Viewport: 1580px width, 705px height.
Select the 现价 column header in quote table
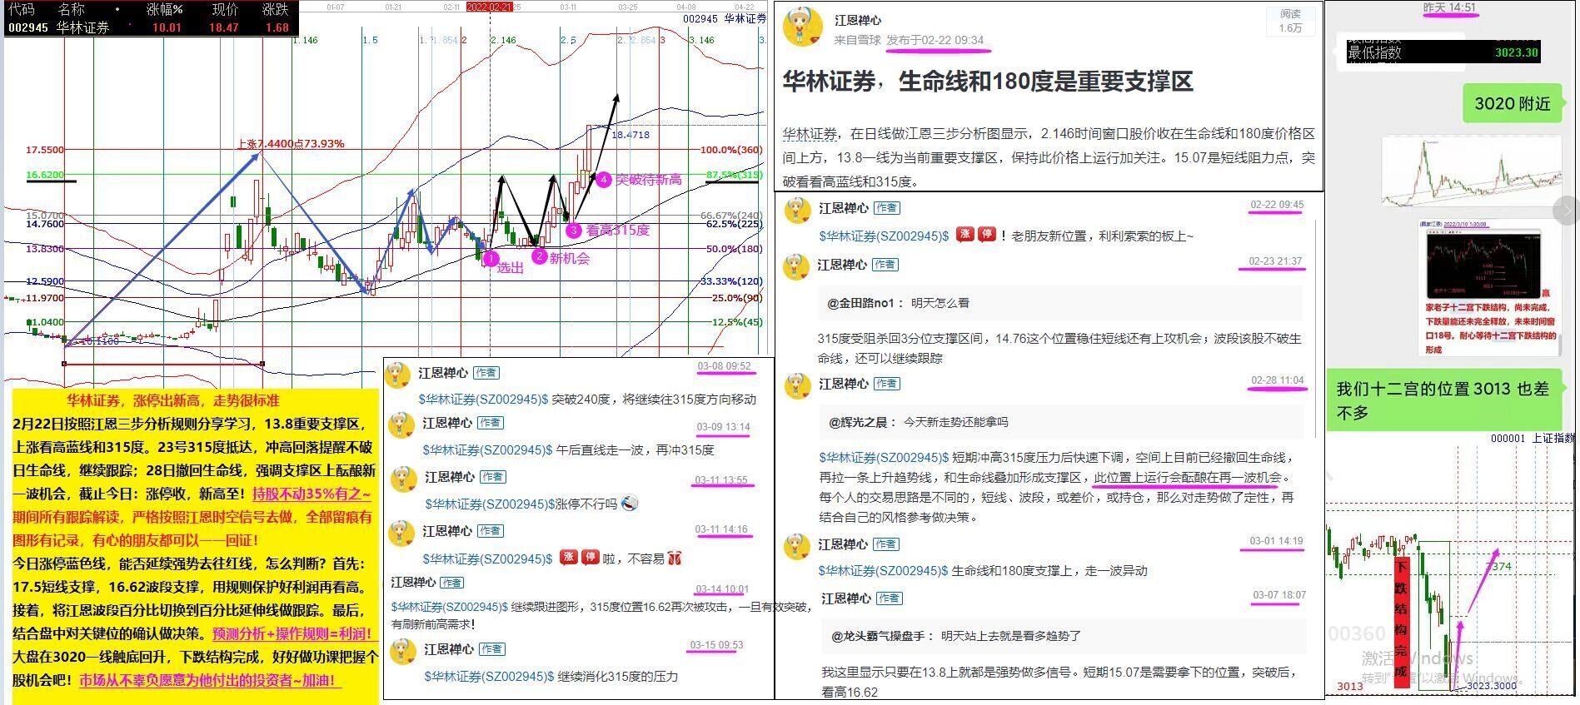(224, 9)
